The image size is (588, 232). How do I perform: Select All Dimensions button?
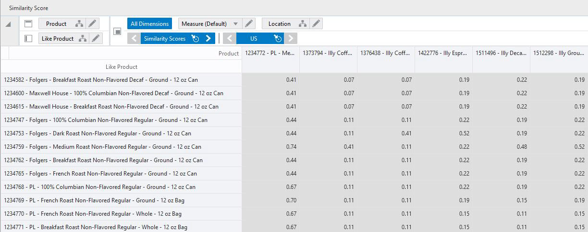pyautogui.click(x=149, y=24)
